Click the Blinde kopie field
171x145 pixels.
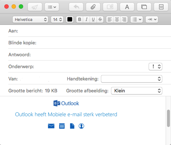[90, 43]
